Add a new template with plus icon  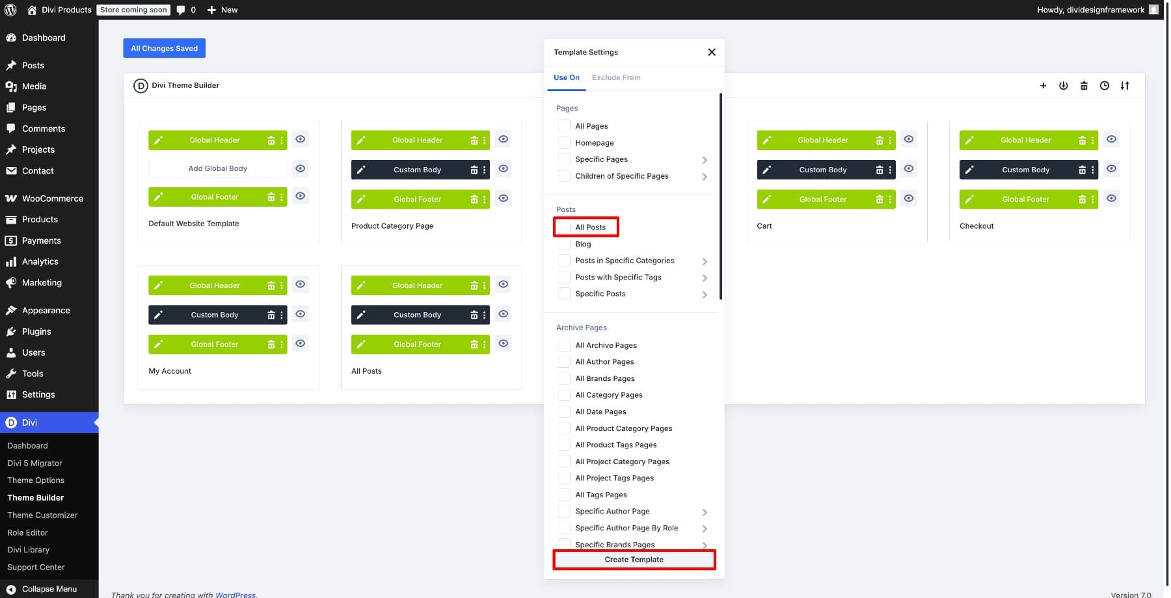tap(1043, 86)
